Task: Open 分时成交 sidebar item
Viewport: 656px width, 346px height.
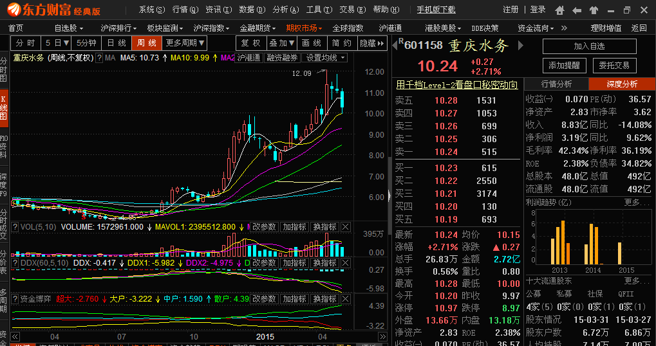Action: pos(4,225)
